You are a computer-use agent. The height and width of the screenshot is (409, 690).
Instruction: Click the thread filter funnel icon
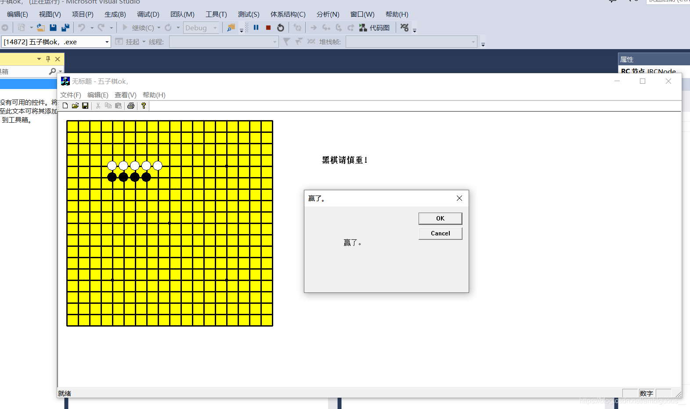286,42
